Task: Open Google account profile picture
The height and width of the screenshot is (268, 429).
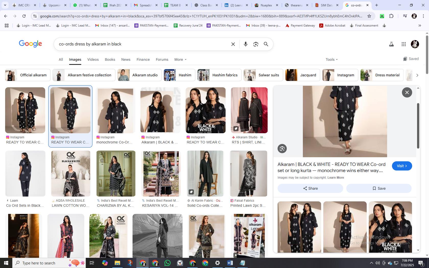Action: click(415, 44)
